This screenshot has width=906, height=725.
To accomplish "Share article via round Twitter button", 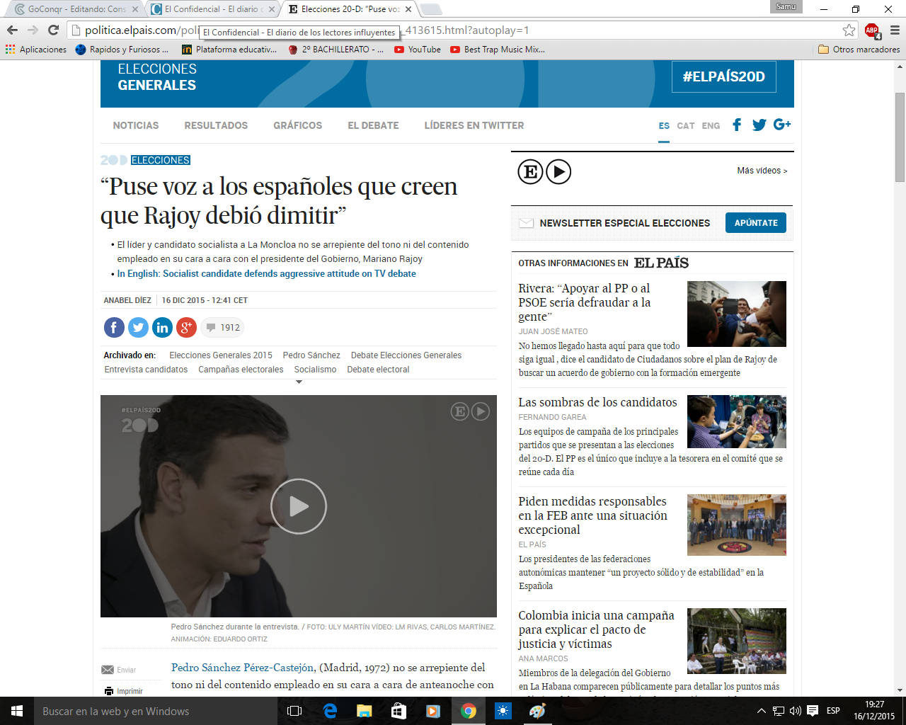I will point(138,327).
